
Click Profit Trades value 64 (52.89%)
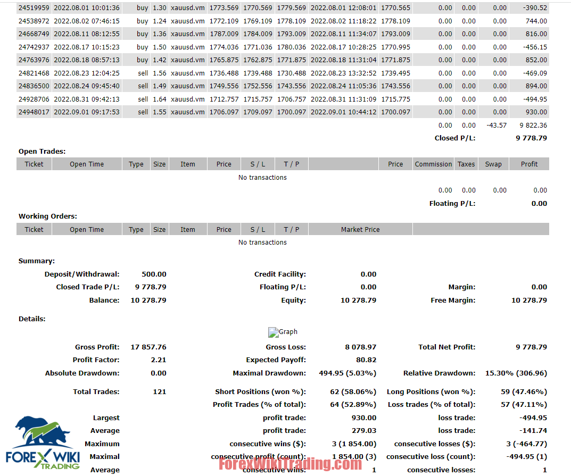point(353,405)
